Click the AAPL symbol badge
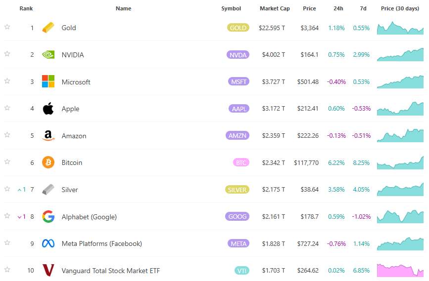Screen dimensions: 429x281 [239, 109]
